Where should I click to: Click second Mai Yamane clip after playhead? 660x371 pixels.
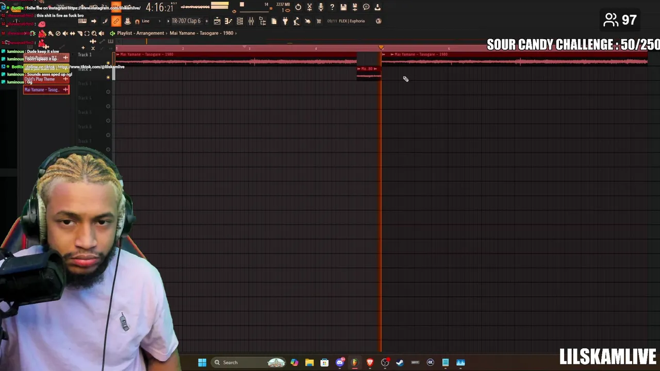pyautogui.click(x=515, y=58)
